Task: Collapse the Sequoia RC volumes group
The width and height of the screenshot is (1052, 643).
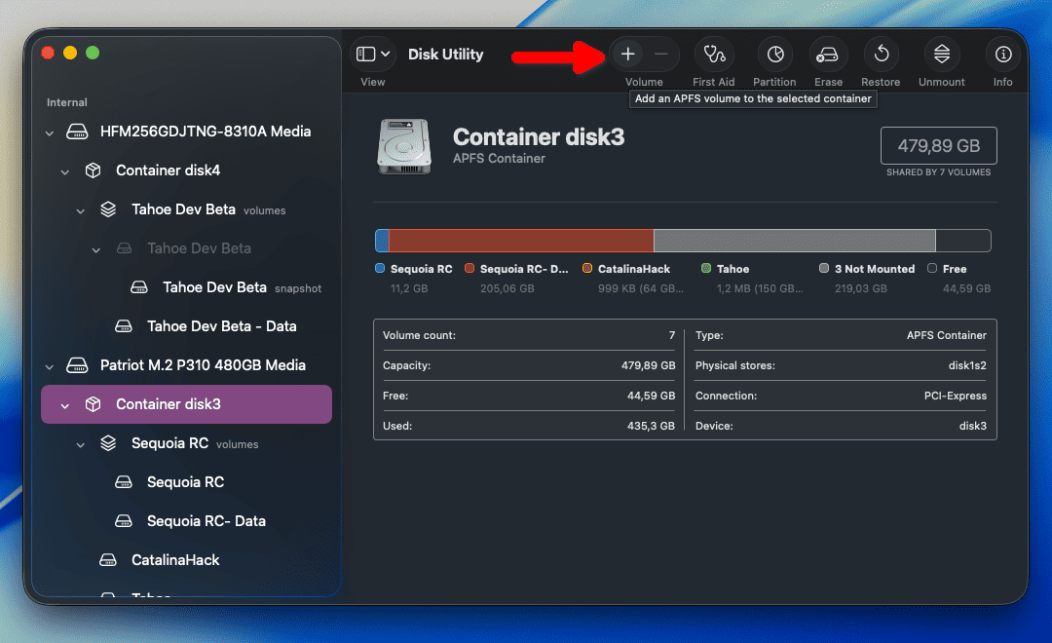Action: tap(81, 444)
